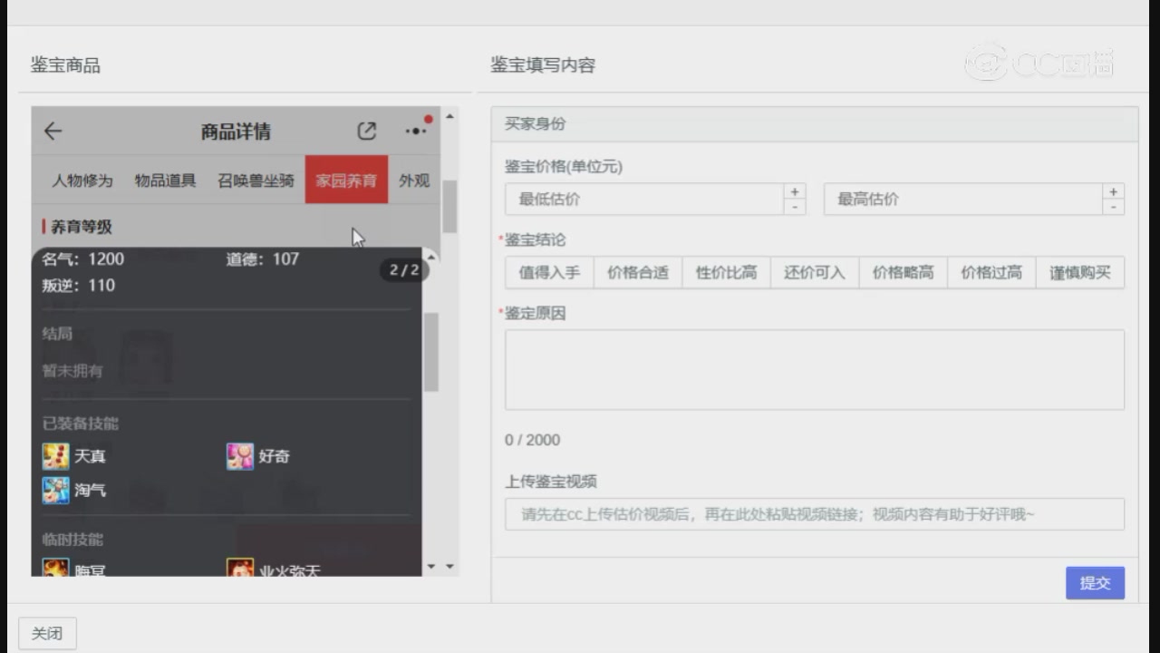Click the 暂未拥有 text
1160x653 pixels.
click(x=72, y=371)
